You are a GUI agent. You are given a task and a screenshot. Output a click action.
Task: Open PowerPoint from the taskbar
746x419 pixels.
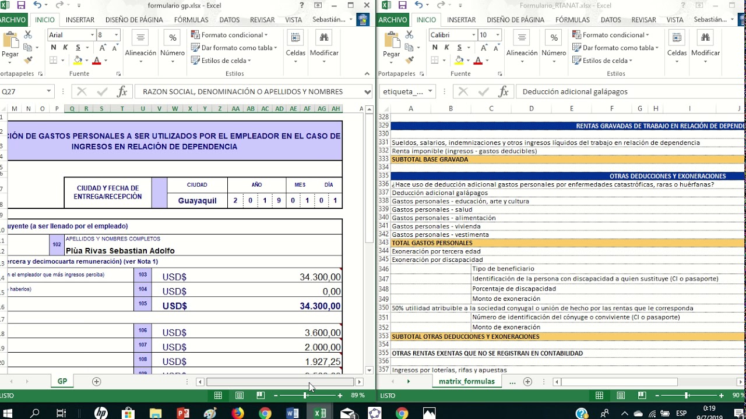[182, 413]
